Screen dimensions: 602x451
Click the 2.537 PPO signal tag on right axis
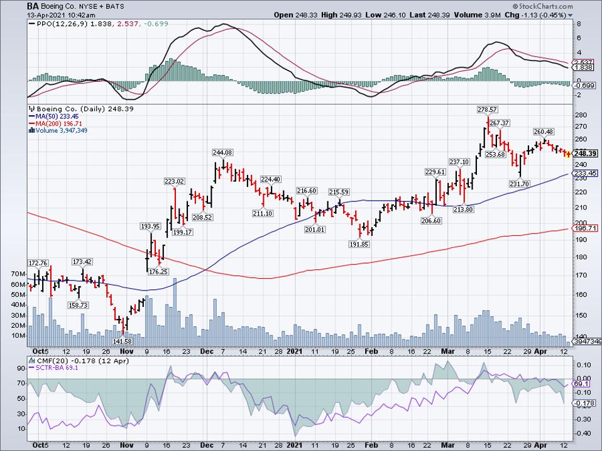click(x=583, y=62)
